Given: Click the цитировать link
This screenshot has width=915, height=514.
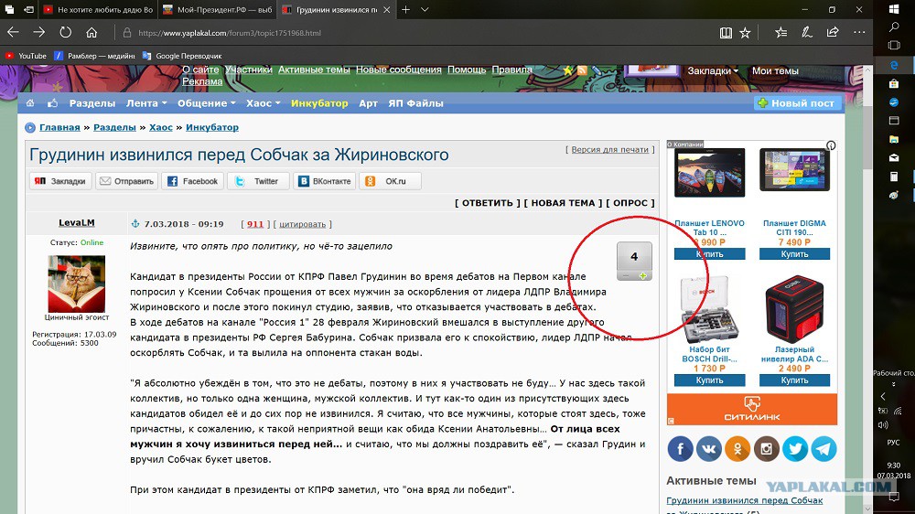Looking at the screenshot, I should pos(302,224).
